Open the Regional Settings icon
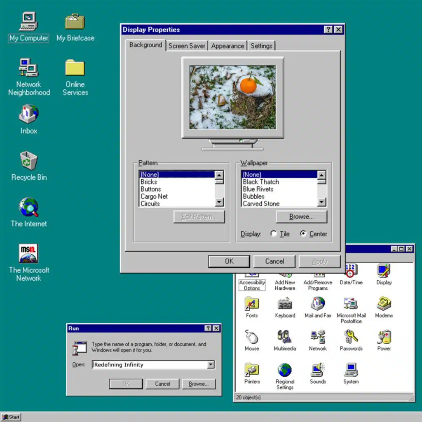 pos(285,370)
